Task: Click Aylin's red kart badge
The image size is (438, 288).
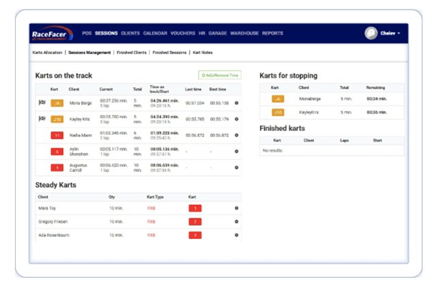Action: [57, 152]
